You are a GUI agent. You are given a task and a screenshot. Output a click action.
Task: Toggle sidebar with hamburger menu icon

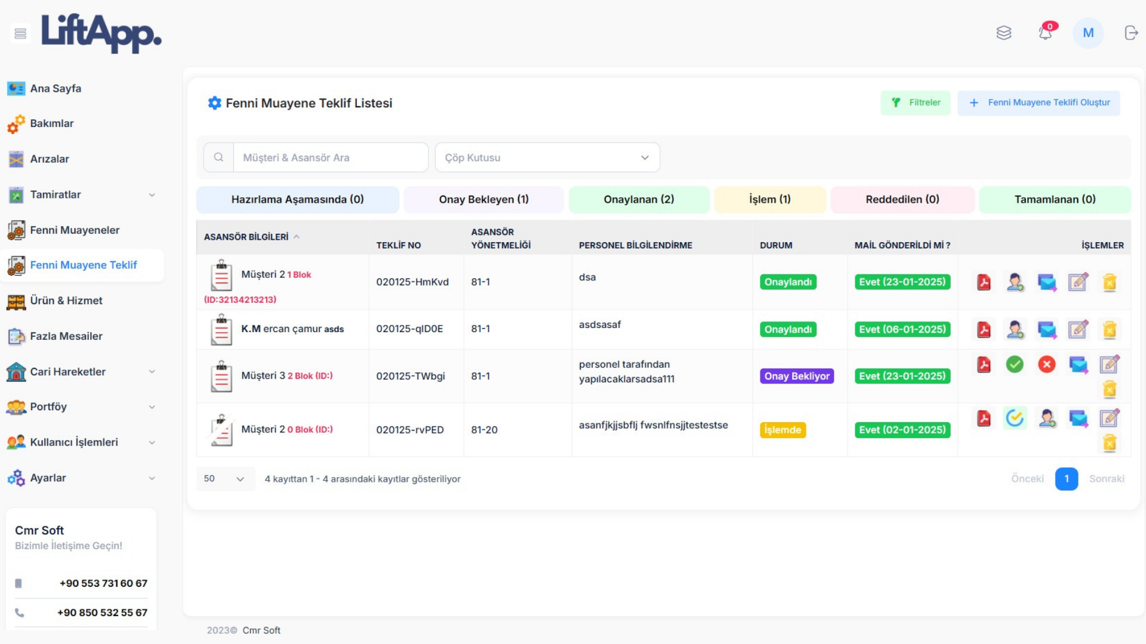click(20, 33)
